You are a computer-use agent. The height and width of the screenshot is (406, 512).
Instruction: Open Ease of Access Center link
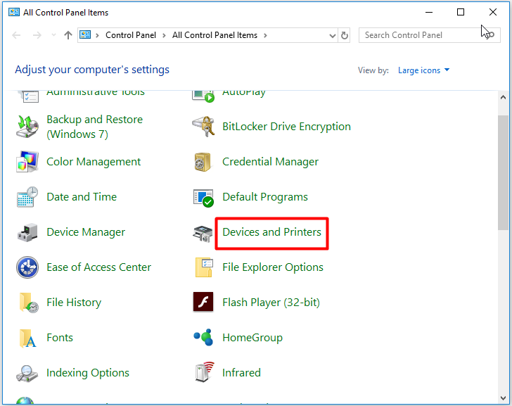[99, 267]
